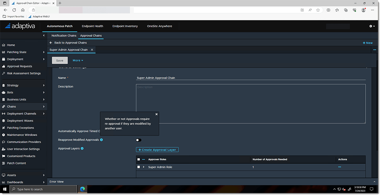Open the Adaptiva WebUI bookmark
The height and width of the screenshot is (196, 381).
tap(39, 16)
